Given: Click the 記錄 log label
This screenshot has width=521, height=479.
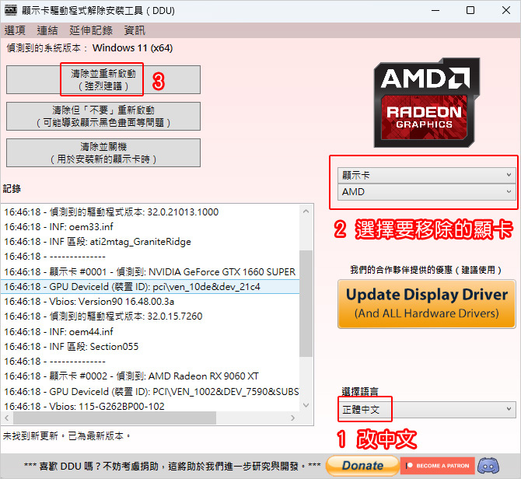Looking at the screenshot, I should coord(12,189).
